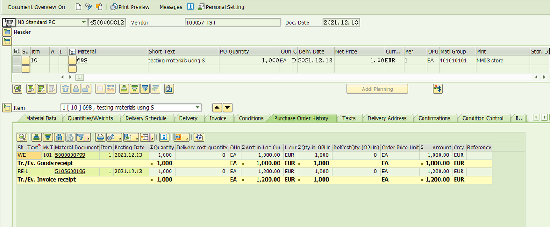Screen dimensions: 550x227
Task: Switch to Quantities/Weights tab
Action: coord(90,118)
